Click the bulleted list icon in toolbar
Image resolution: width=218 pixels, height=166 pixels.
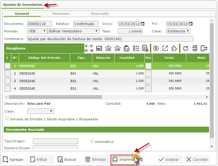coord(136,48)
